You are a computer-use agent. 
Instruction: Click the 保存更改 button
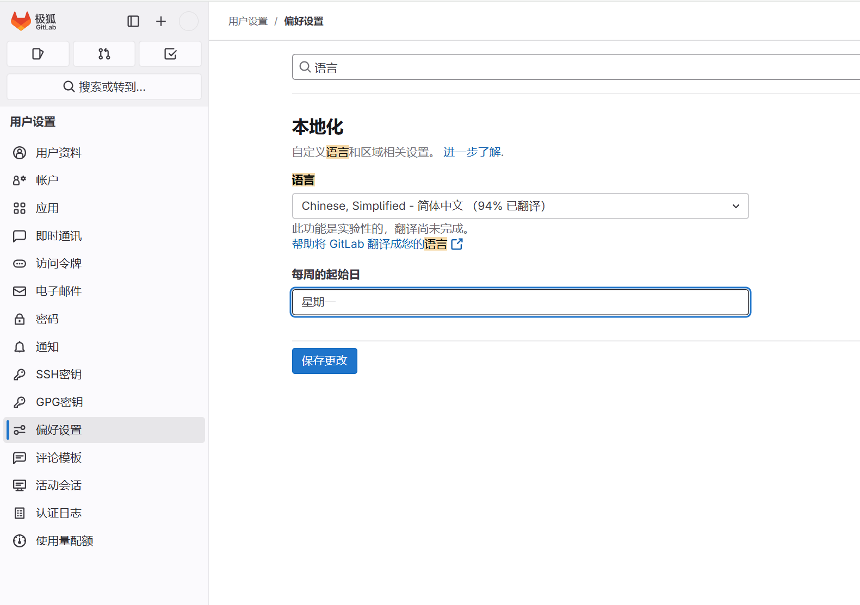(325, 361)
